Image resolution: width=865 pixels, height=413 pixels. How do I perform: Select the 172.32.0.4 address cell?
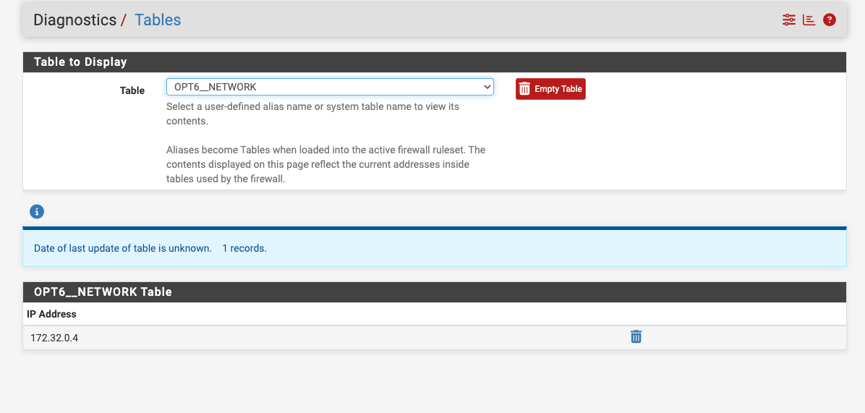54,338
